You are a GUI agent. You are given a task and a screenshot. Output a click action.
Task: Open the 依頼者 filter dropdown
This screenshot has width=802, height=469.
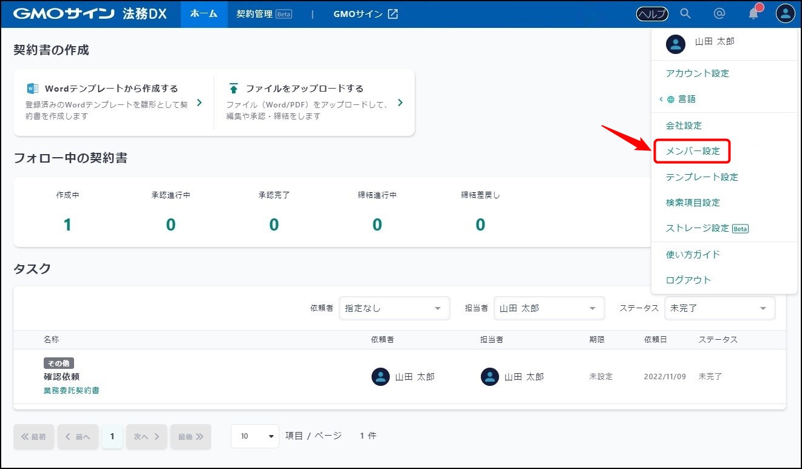394,308
